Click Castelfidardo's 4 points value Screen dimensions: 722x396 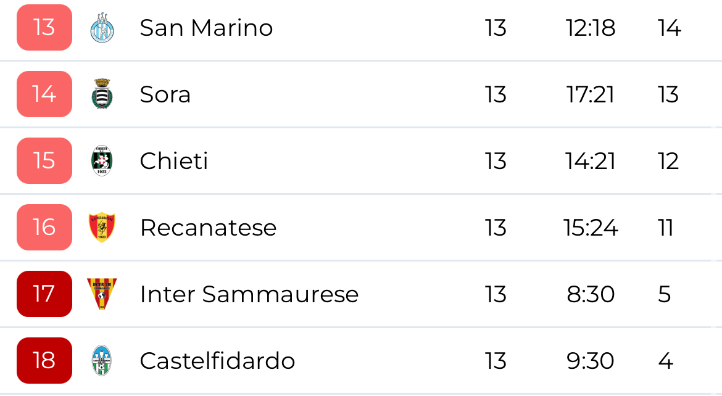pos(665,361)
